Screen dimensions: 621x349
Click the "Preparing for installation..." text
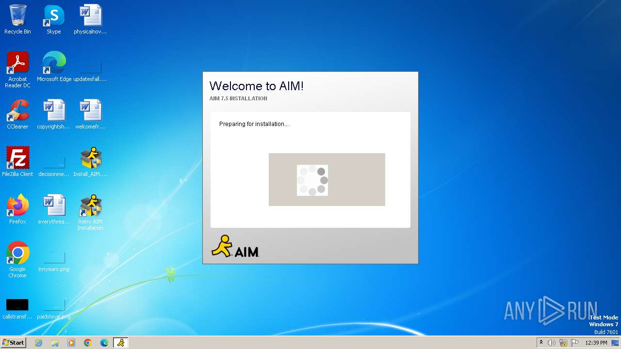(254, 124)
